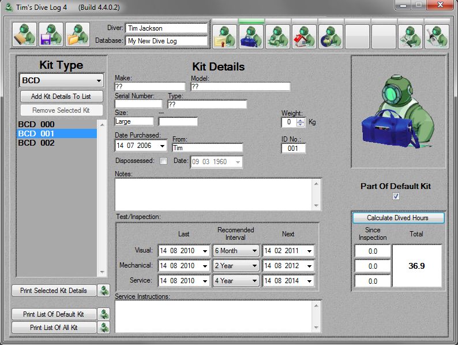
Task: Select BCD 002 in the kit list
Action: 36,143
